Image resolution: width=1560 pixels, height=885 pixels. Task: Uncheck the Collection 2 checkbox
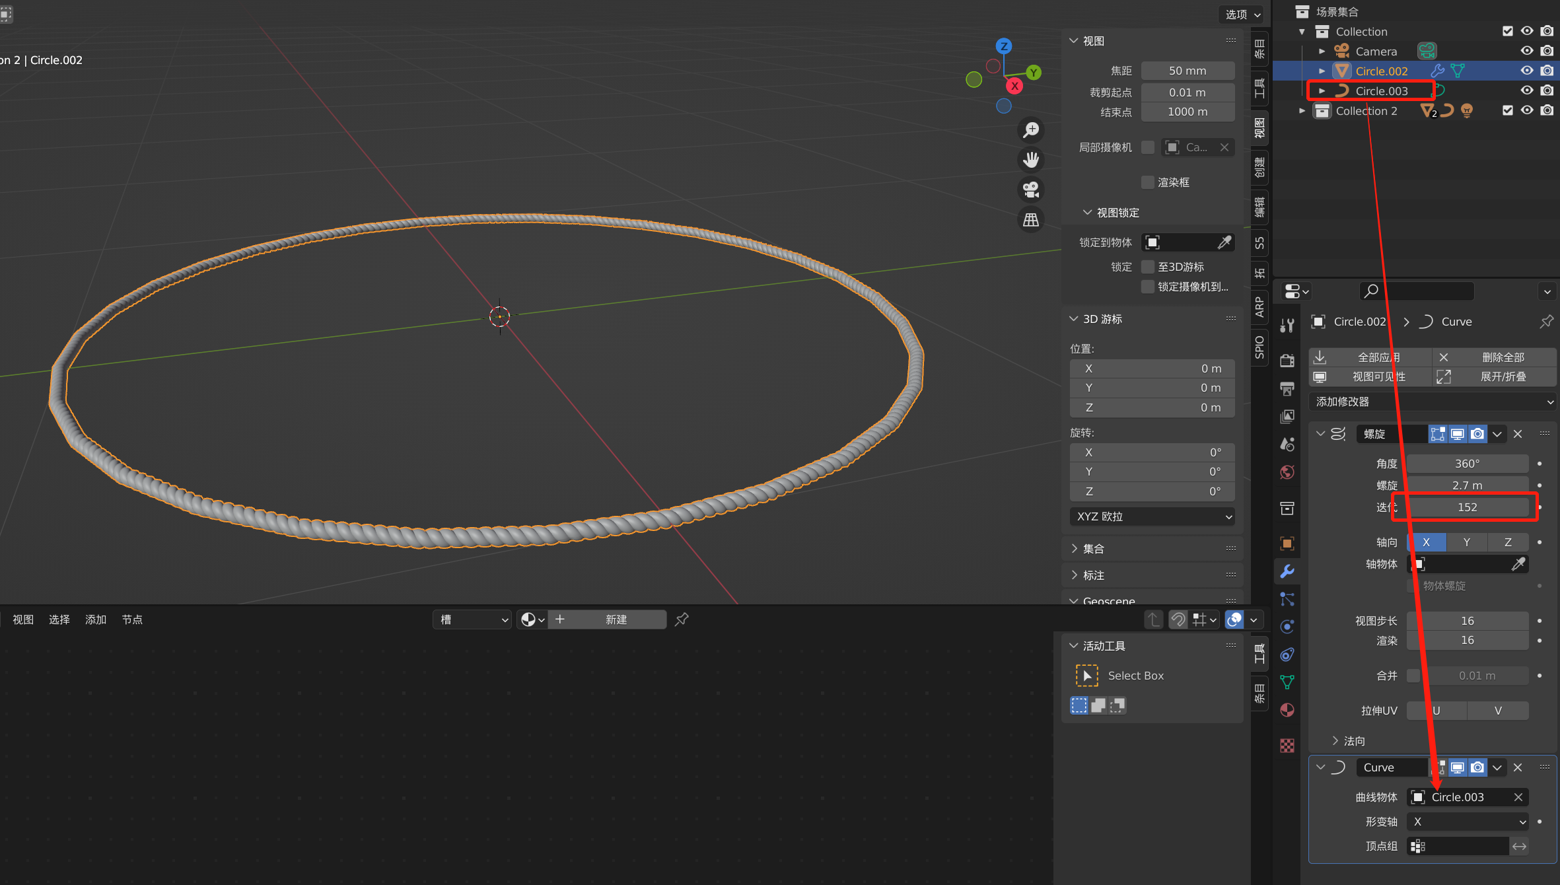point(1507,110)
